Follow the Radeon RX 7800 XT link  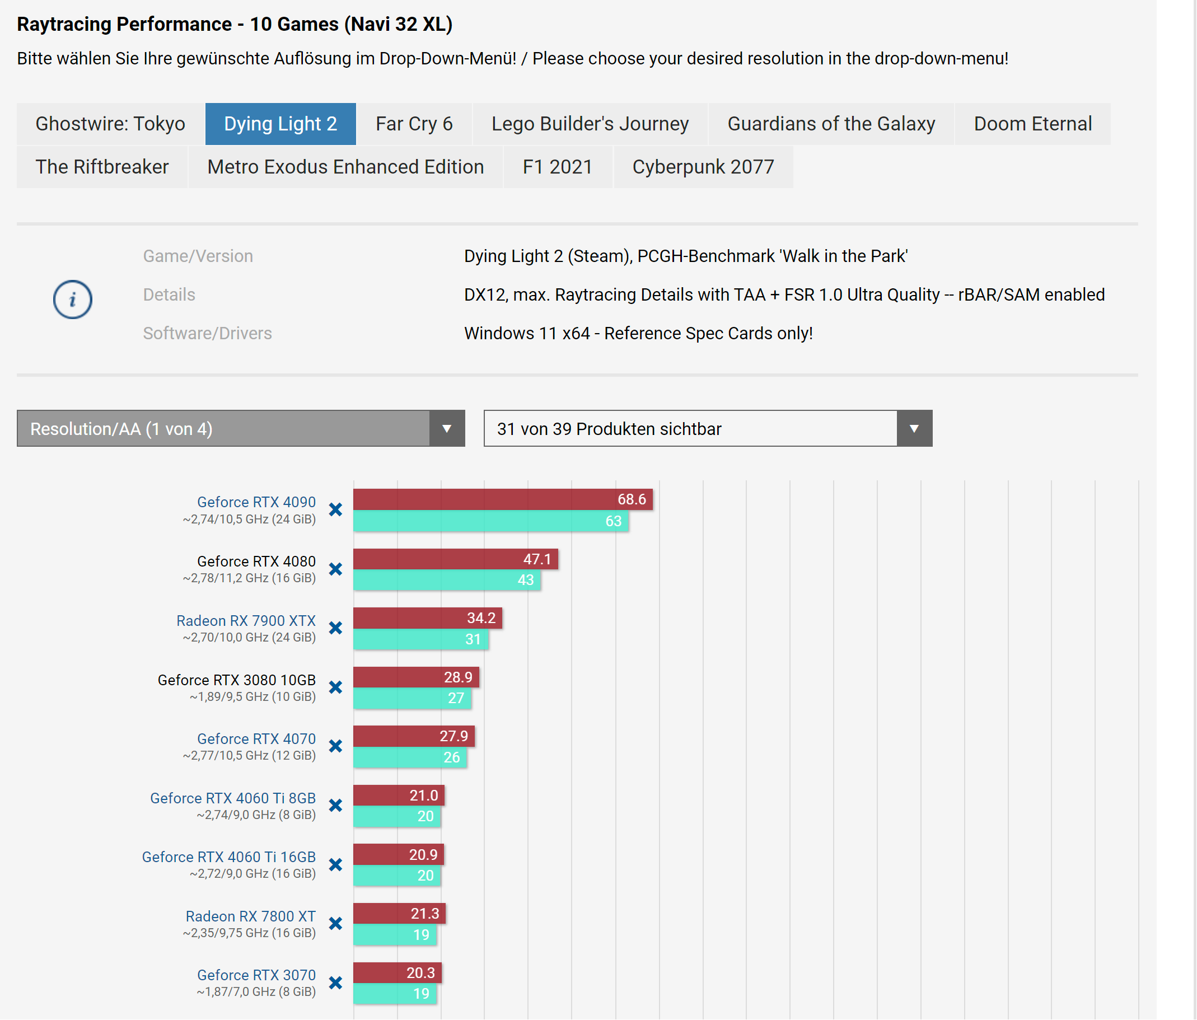[250, 916]
